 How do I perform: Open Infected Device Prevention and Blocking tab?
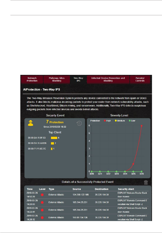click(108, 79)
